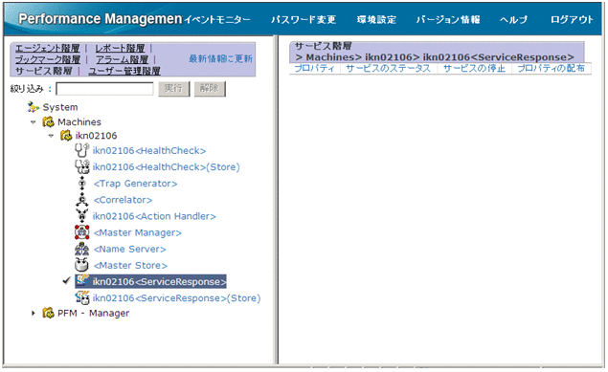Switch to the ユーザー管理階層 tab
Screen dimensions: 608x372
[x=124, y=71]
